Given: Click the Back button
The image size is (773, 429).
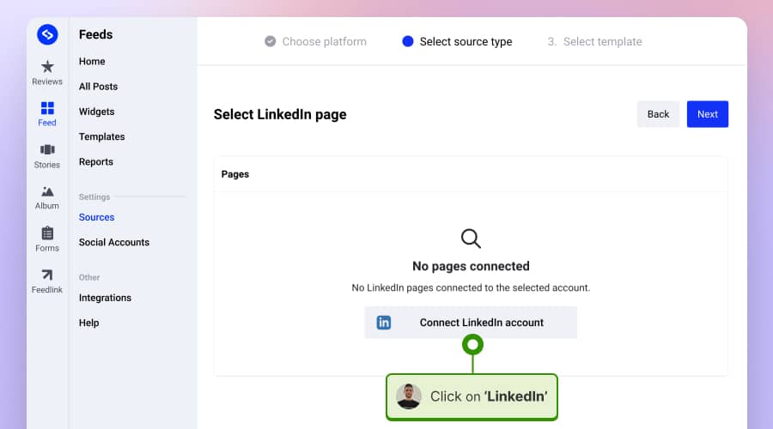Looking at the screenshot, I should tap(658, 114).
